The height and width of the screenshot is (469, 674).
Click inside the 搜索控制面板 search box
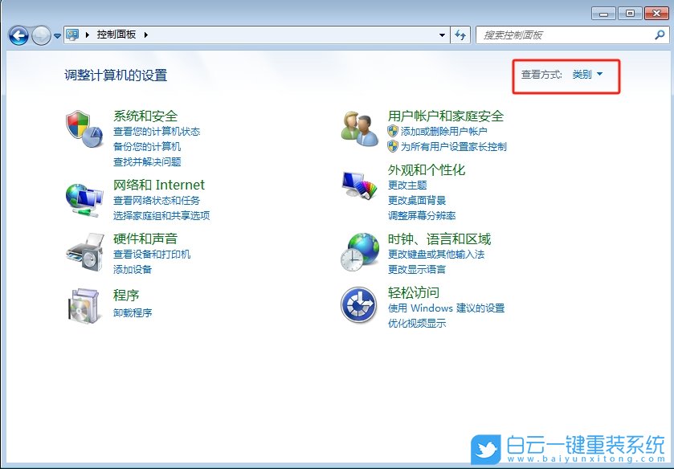click(570, 35)
